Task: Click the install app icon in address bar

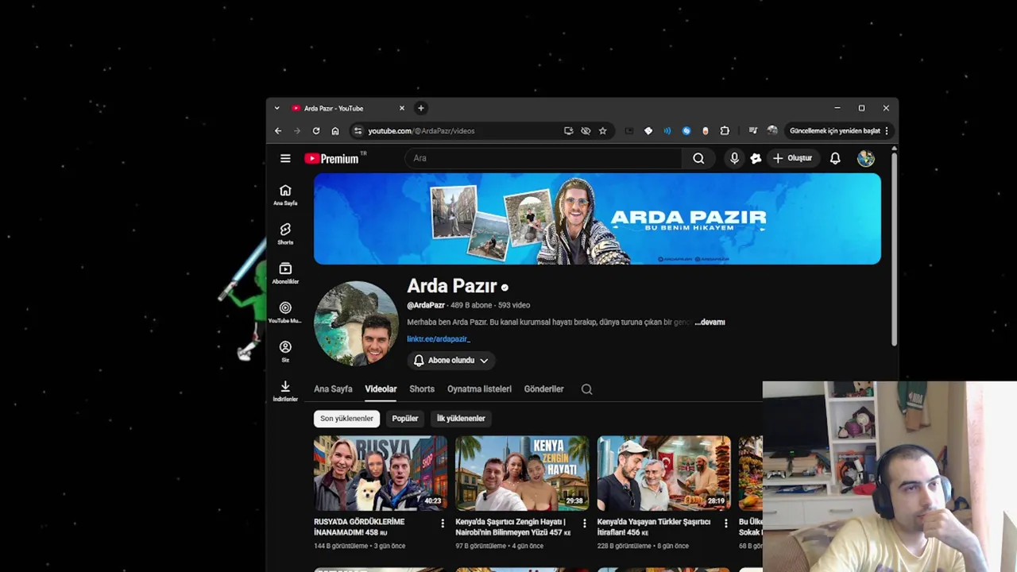Action: point(568,131)
